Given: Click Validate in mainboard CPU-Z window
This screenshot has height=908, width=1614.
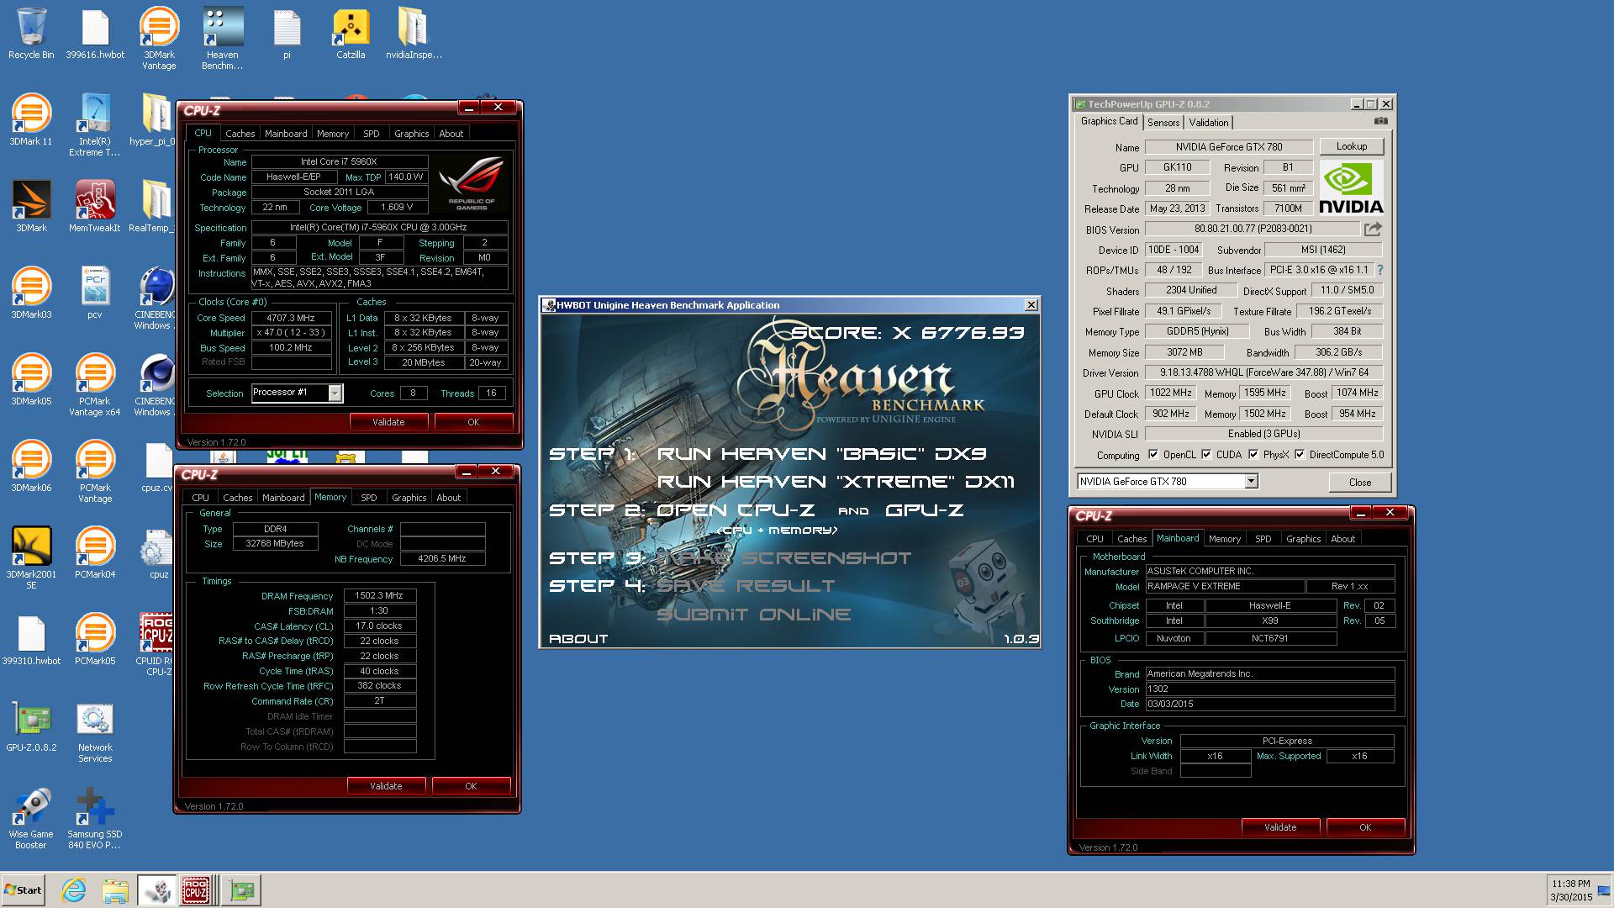Looking at the screenshot, I should (1280, 827).
